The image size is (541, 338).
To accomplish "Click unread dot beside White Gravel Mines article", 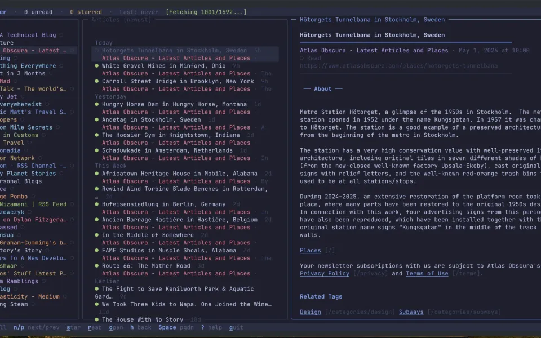I will (x=96, y=66).
